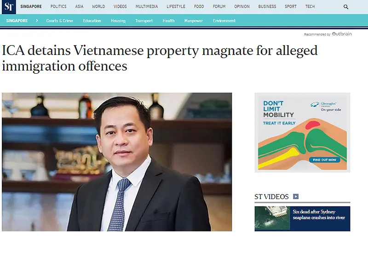Expand the Singapore section chevron arrow
The image size is (368, 259).
tap(37, 20)
